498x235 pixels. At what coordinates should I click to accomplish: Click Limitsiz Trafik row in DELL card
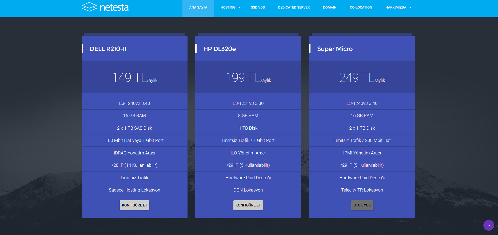[134, 178]
